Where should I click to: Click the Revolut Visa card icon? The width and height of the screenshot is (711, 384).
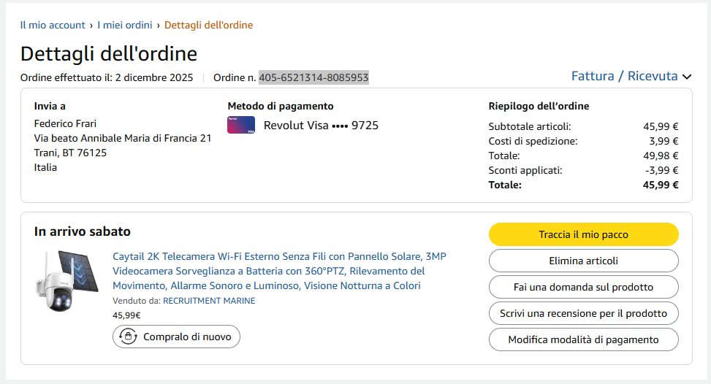pos(241,125)
